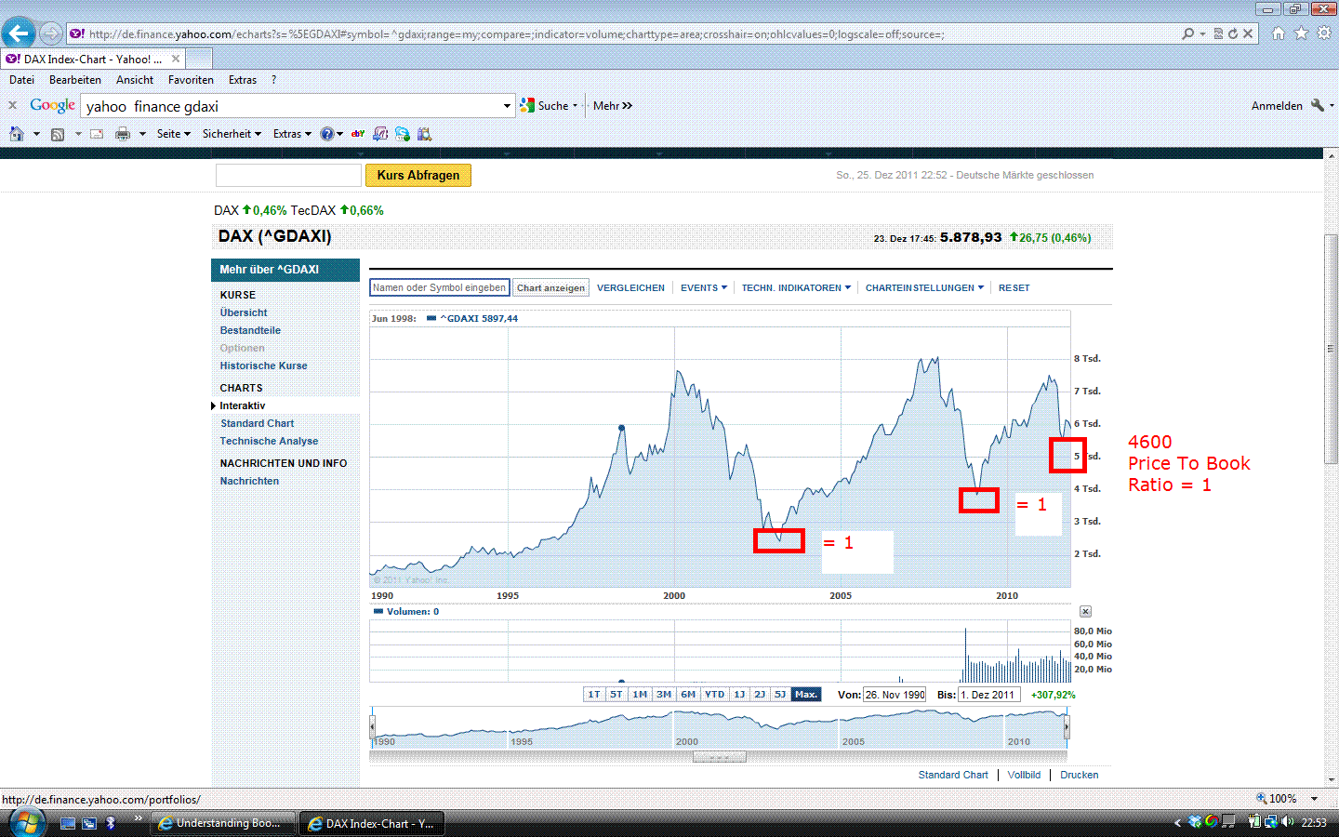Screen dimensions: 1339x837
Task: Expand the TECHN. INDIKATOREN dropdown
Action: [x=797, y=288]
